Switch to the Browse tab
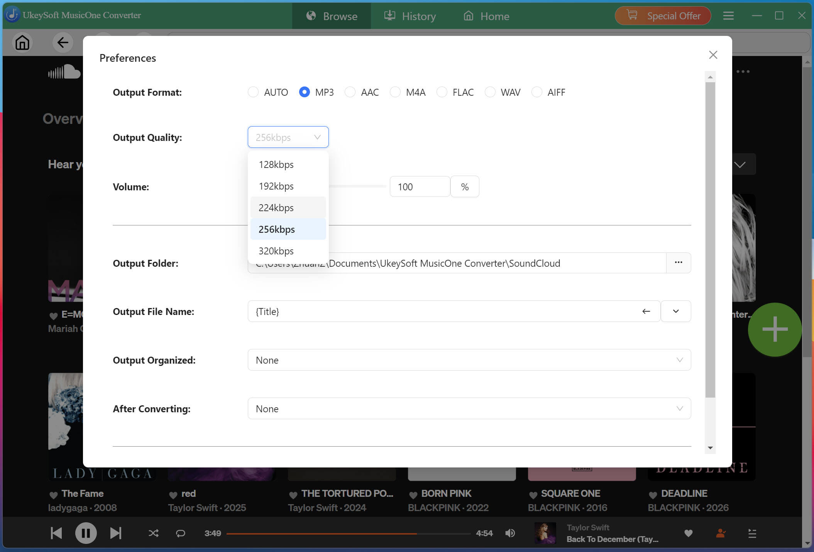Viewport: 814px width, 552px height. (332, 16)
